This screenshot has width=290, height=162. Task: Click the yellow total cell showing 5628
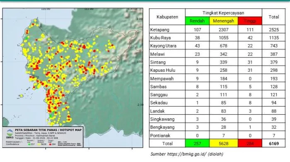(x=223, y=143)
